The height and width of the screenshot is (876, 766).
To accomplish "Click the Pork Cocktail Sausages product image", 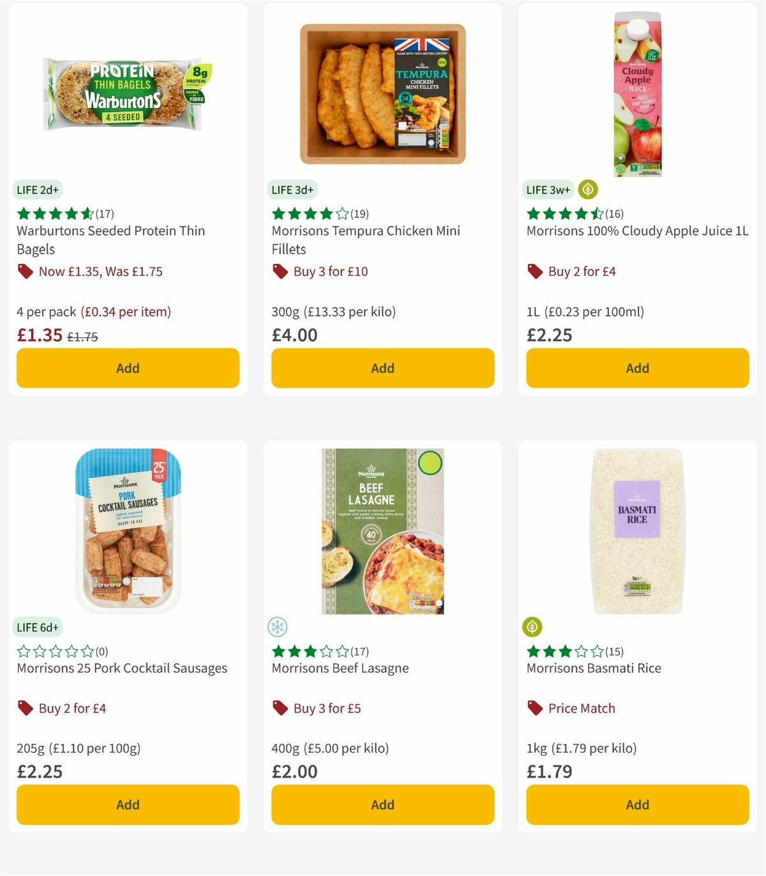I will click(128, 529).
